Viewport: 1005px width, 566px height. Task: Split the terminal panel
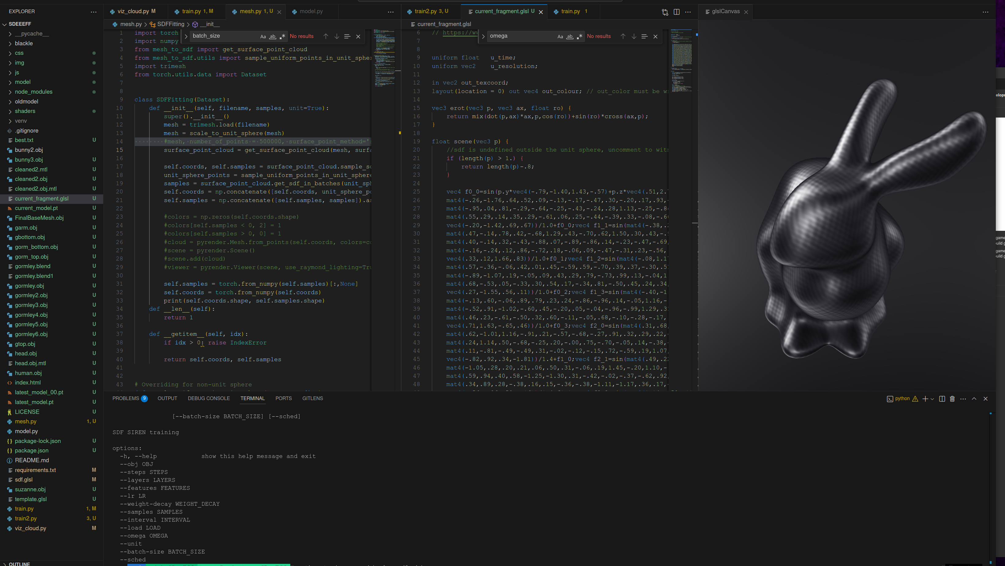click(942, 399)
